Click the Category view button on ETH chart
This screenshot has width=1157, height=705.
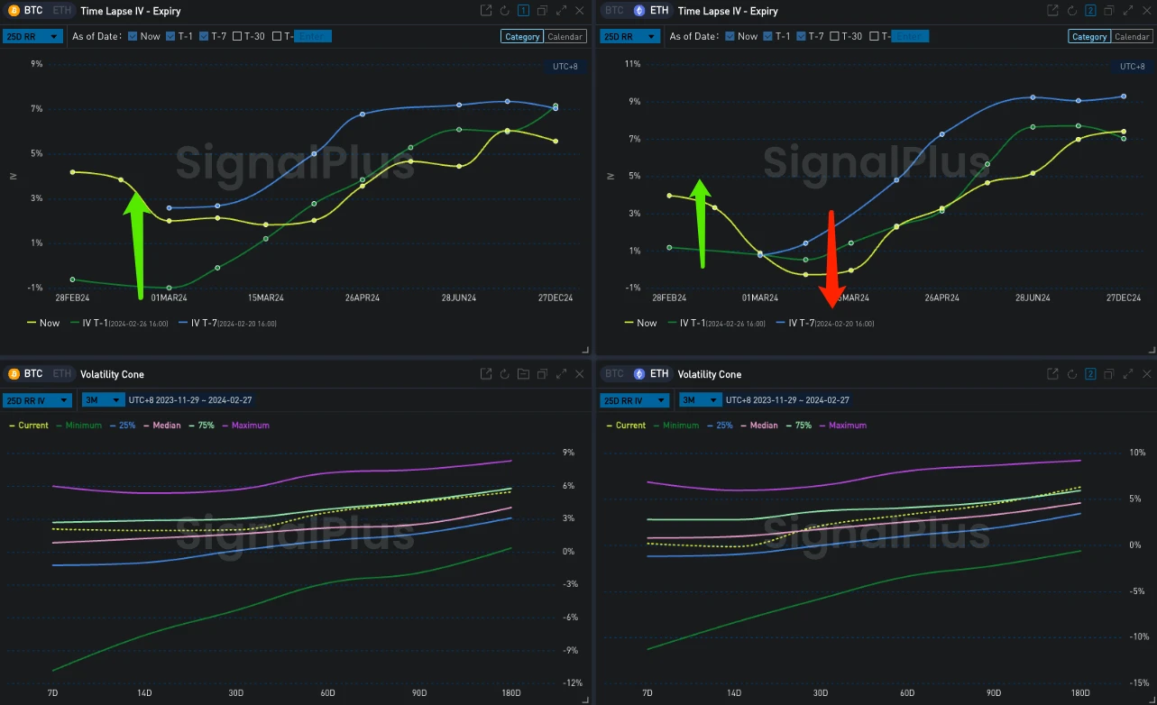click(x=1088, y=36)
